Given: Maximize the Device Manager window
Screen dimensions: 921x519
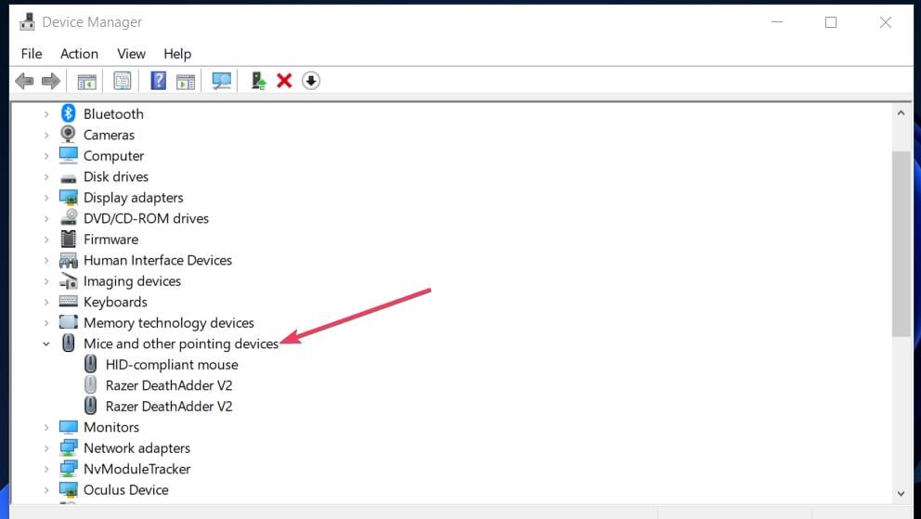Looking at the screenshot, I should (x=831, y=22).
